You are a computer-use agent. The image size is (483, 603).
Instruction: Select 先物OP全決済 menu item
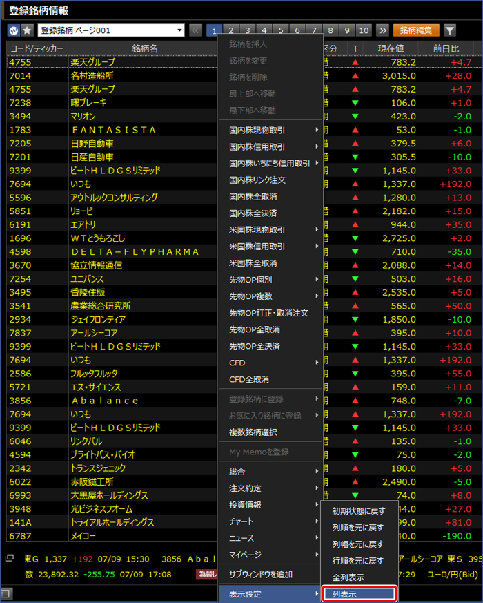pos(270,346)
